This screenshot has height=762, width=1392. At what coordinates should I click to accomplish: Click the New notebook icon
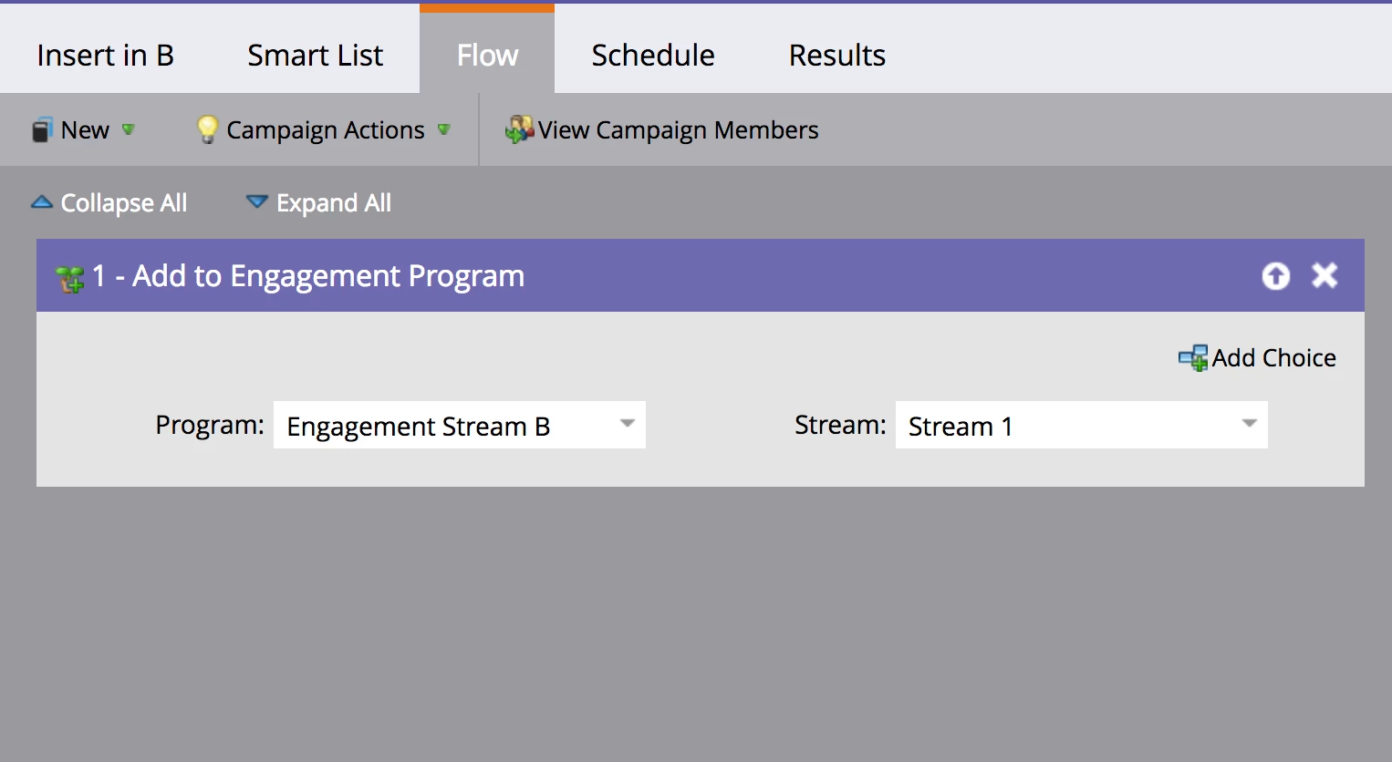tap(42, 130)
